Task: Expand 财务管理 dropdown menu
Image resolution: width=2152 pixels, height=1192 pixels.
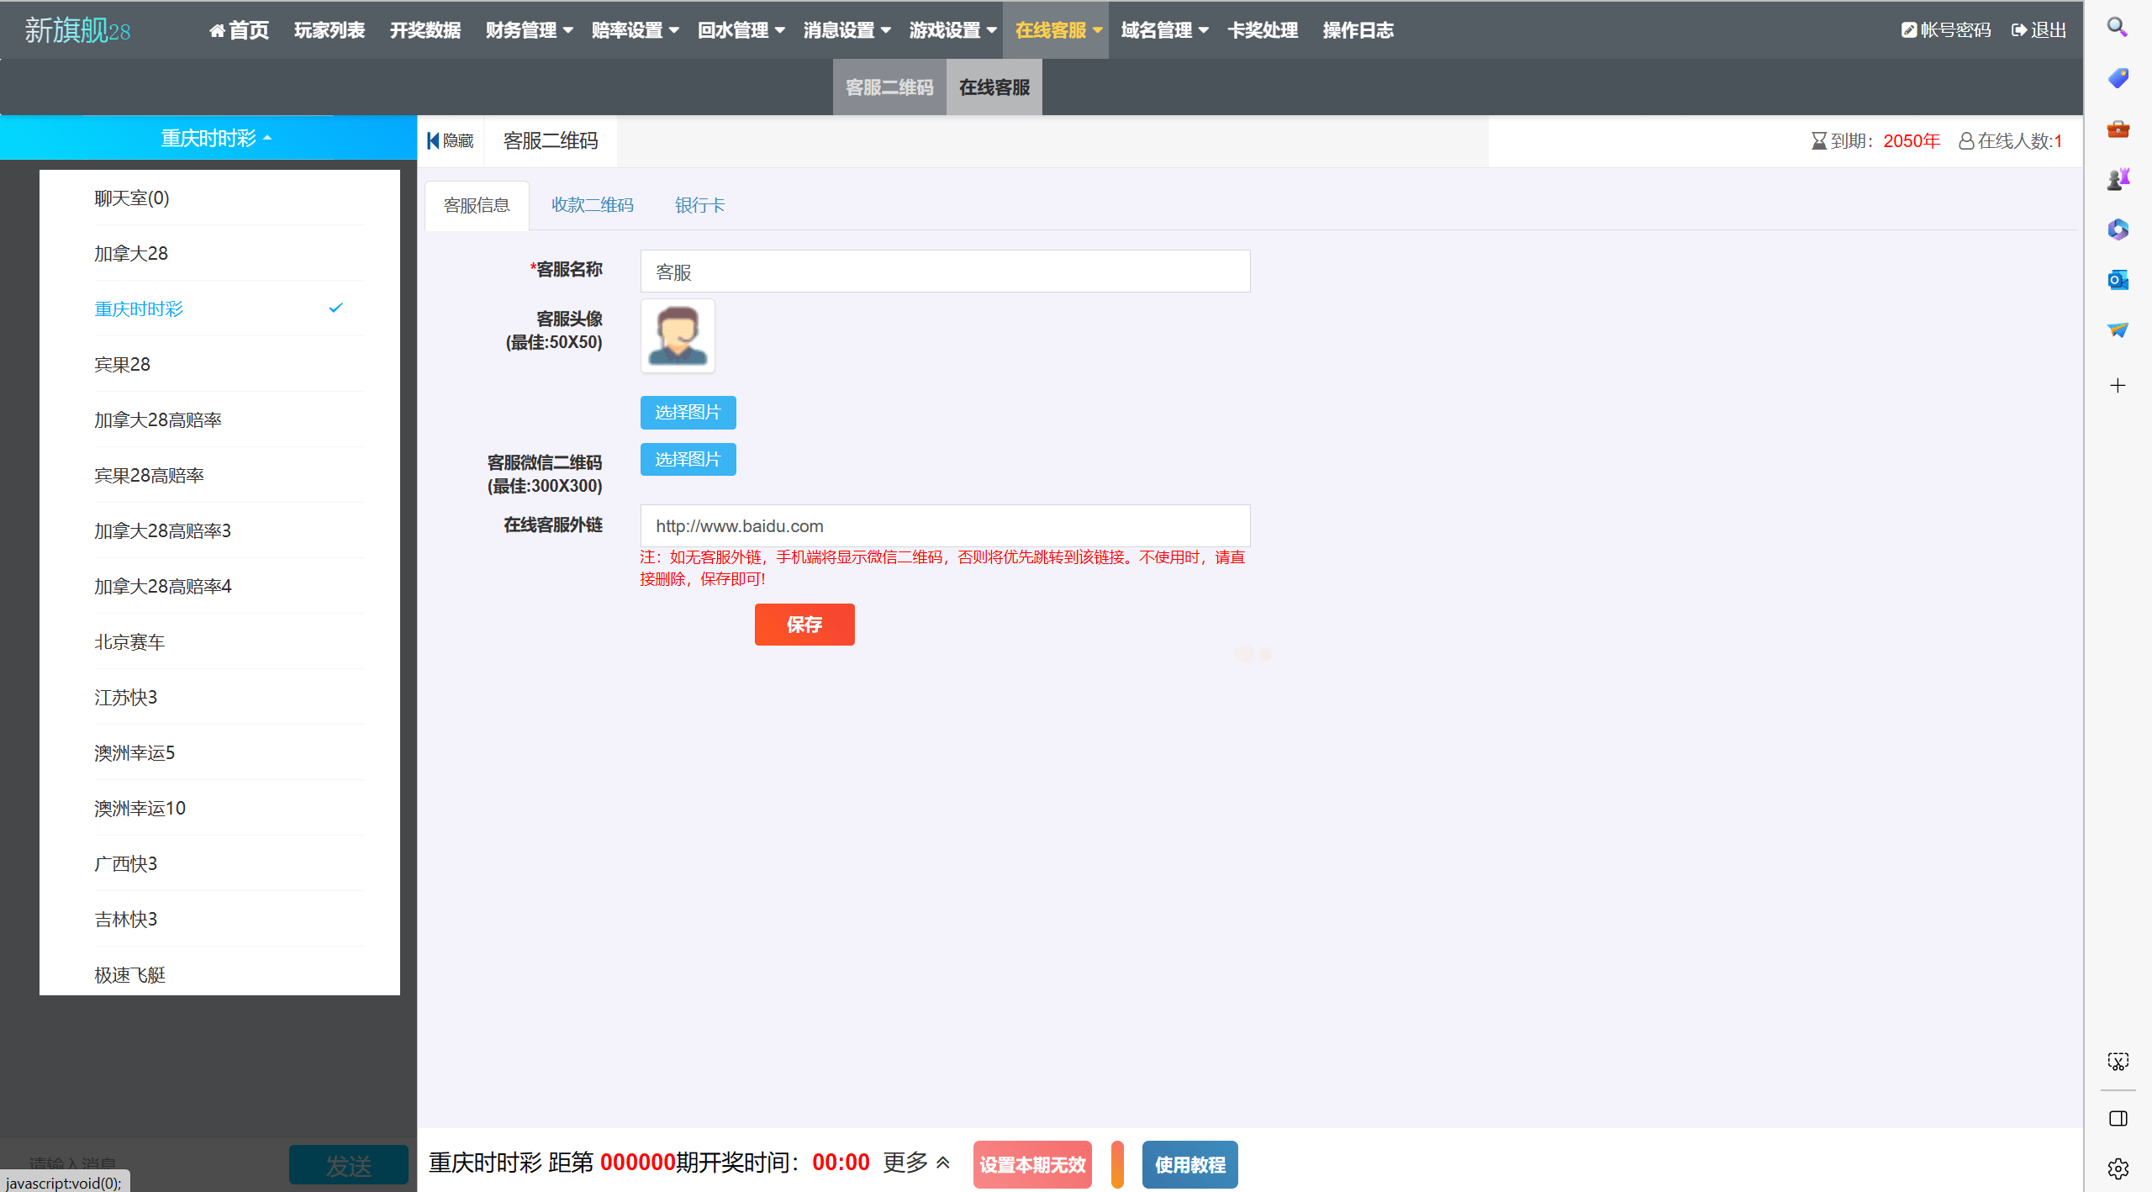Action: pos(529,30)
